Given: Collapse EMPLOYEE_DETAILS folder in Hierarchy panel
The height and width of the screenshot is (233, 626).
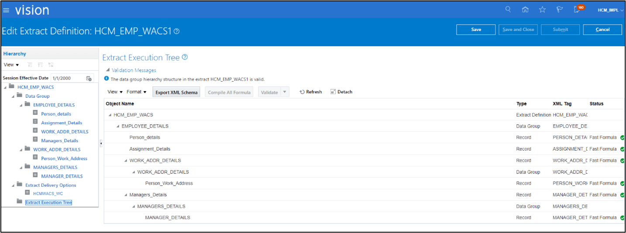Looking at the screenshot, I should click(x=21, y=105).
